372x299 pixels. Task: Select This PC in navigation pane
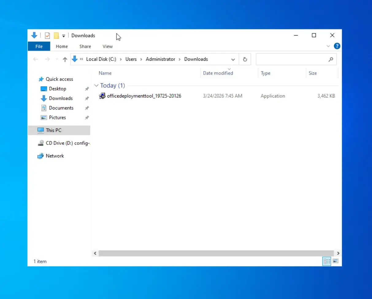[54, 130]
